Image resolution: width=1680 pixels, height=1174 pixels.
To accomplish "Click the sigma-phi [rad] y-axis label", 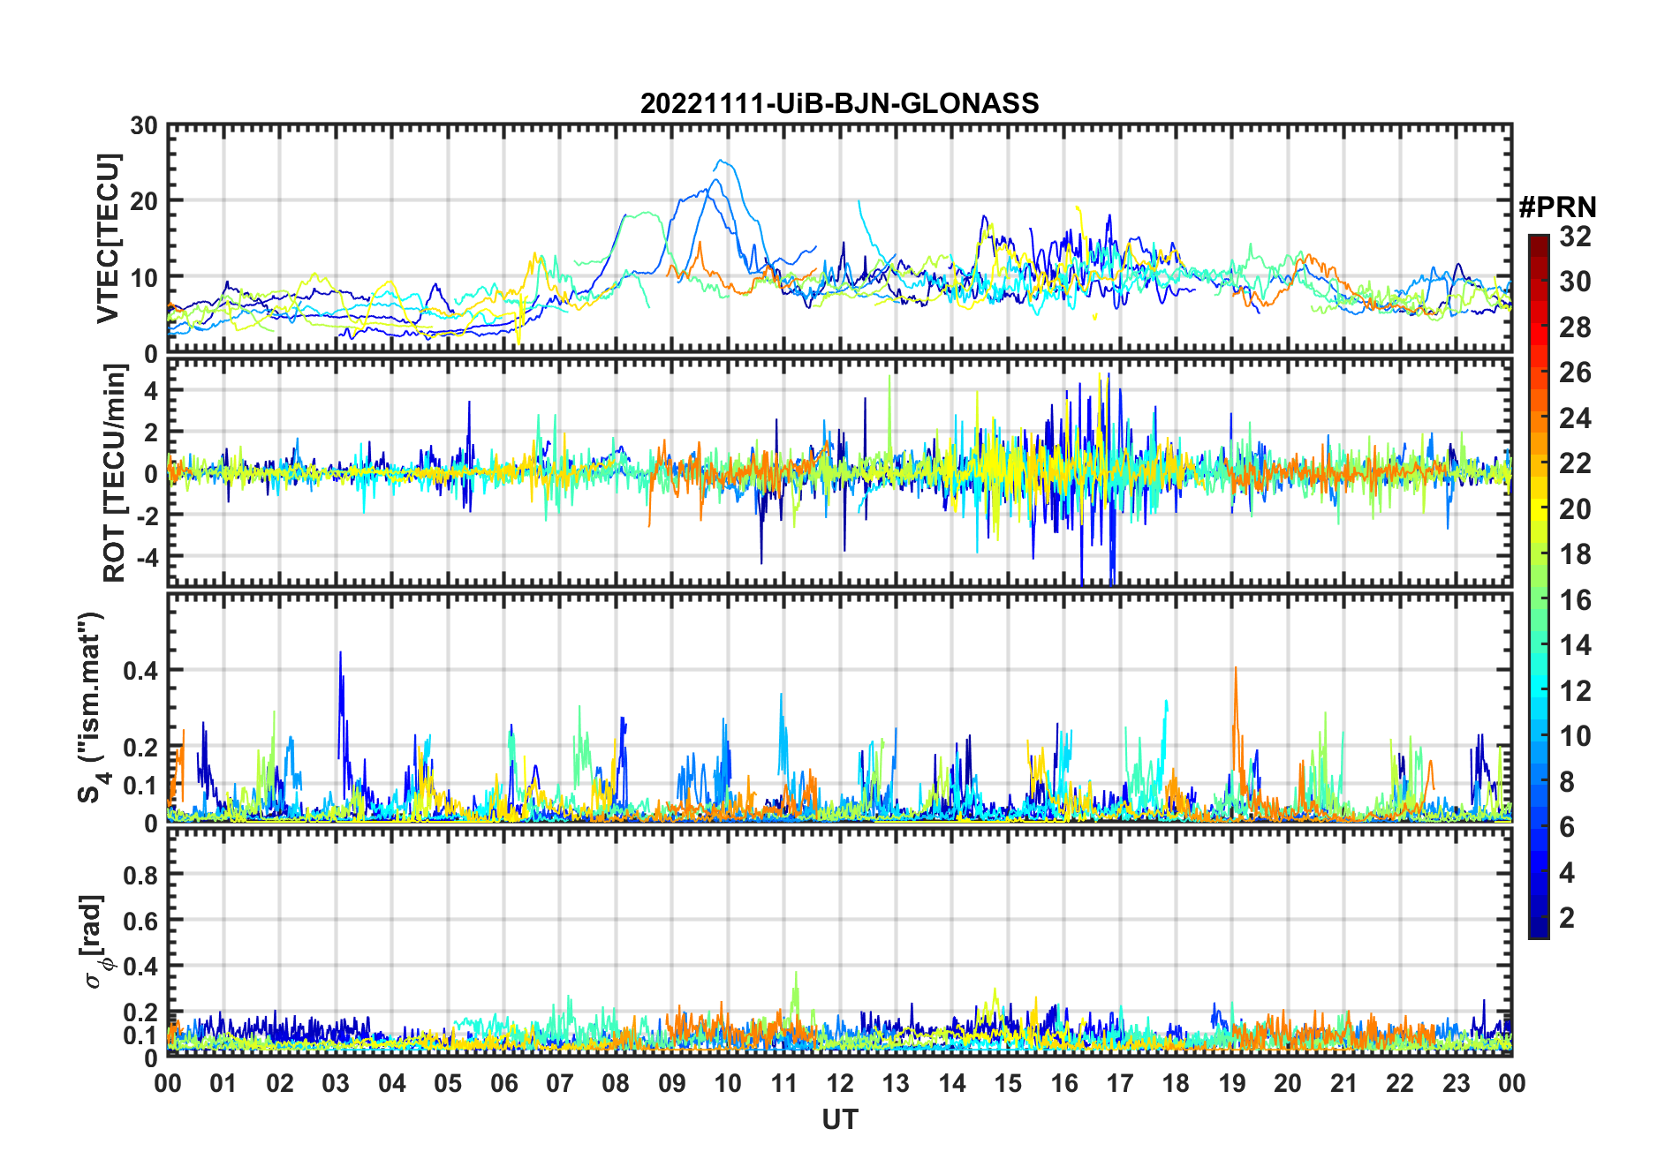I will (95, 942).
